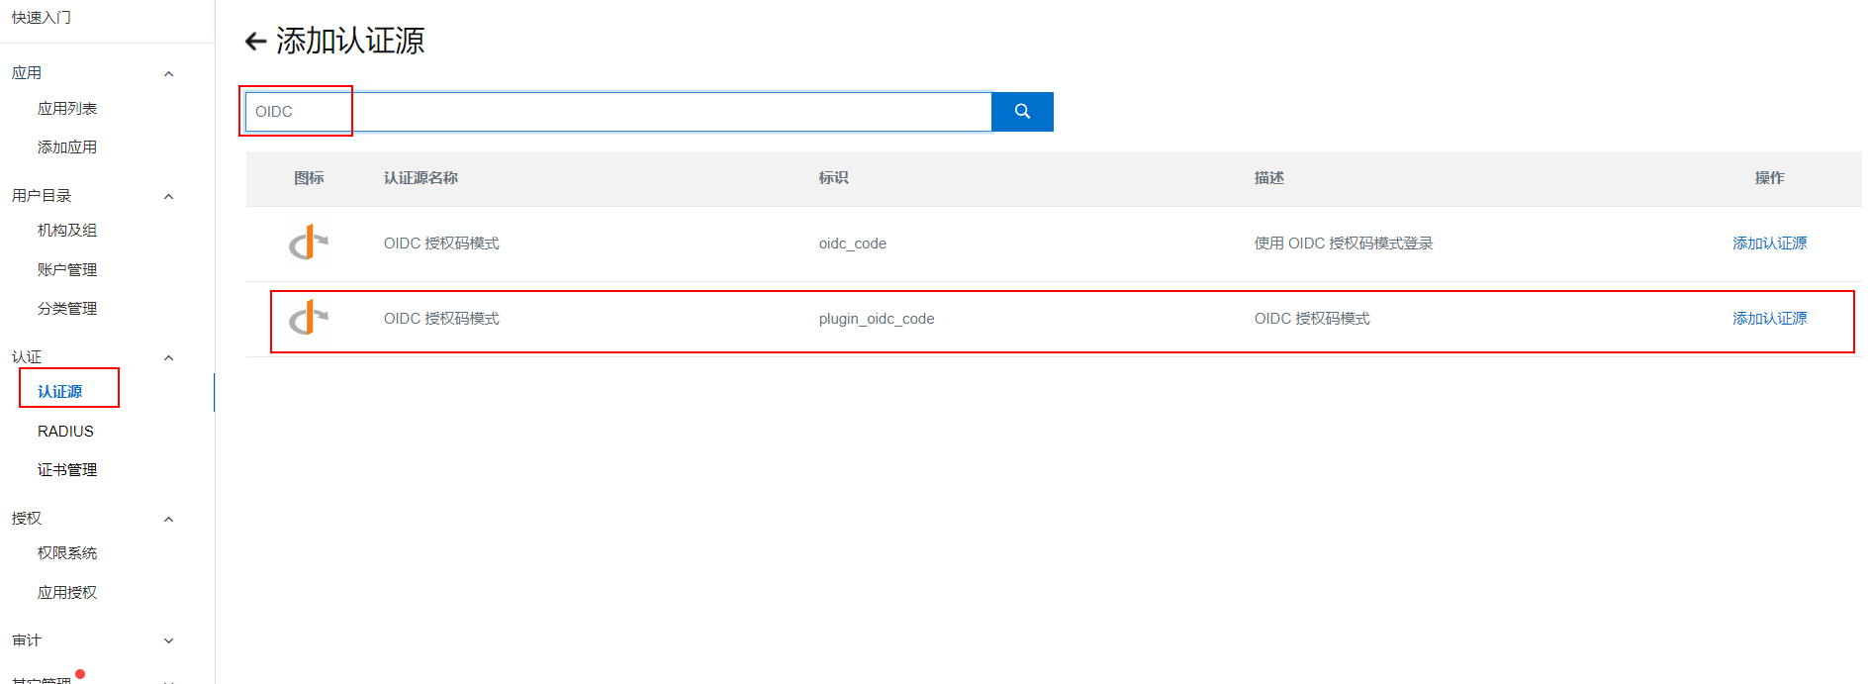The image size is (1870, 684).
Task: Select the RADIUS menu item
Action: (x=65, y=432)
